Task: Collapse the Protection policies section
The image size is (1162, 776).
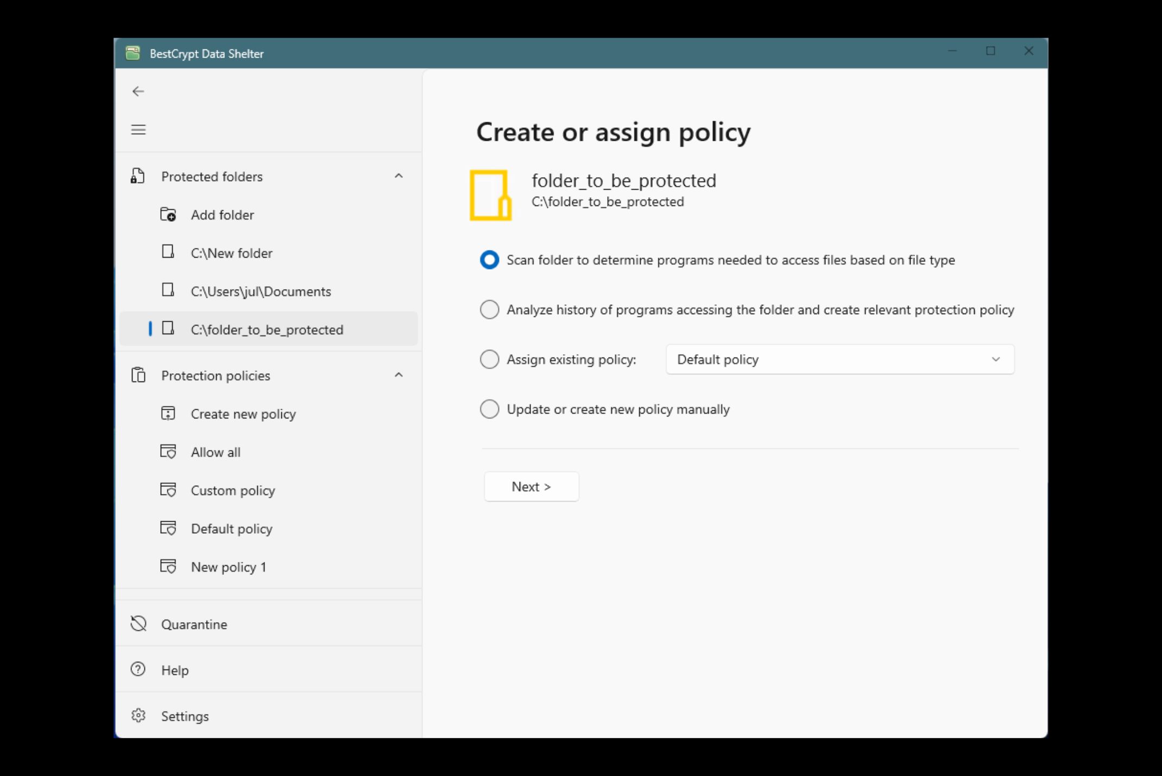Action: (397, 375)
